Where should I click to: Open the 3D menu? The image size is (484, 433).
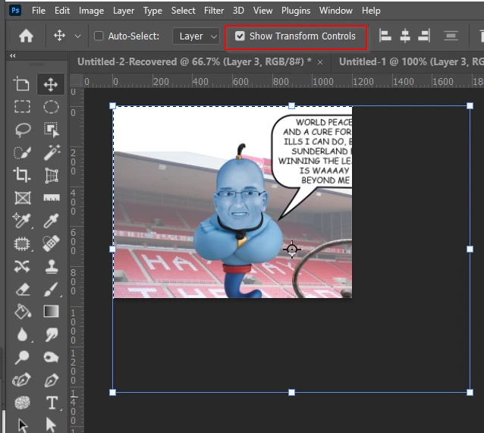[x=238, y=11]
